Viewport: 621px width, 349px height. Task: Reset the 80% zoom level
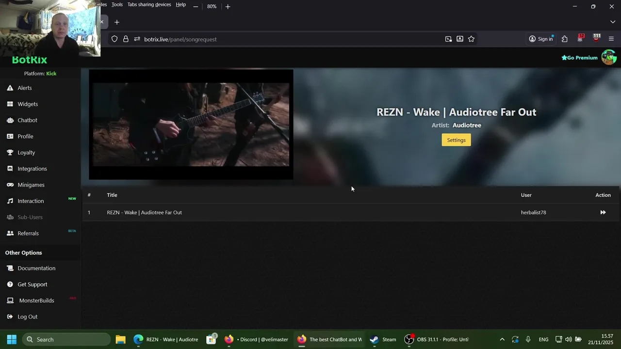[x=212, y=6]
